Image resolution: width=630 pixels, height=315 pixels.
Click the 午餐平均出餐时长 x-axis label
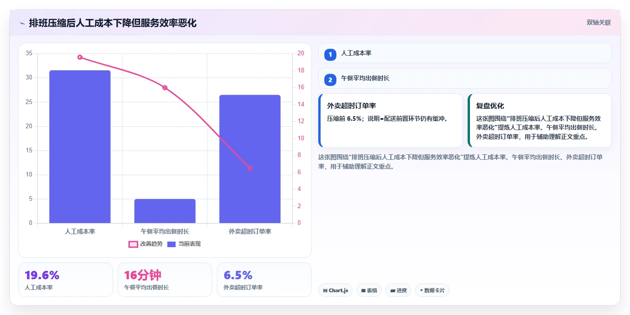pyautogui.click(x=165, y=231)
